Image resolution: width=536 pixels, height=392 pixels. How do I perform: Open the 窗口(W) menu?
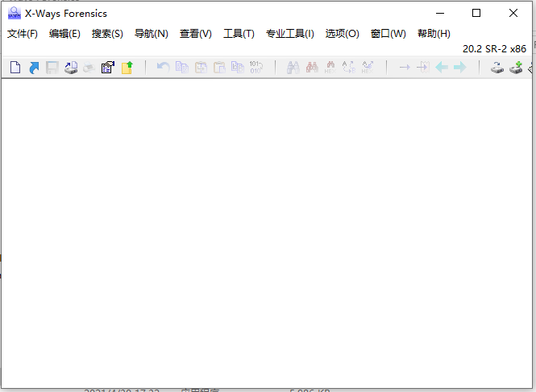coord(388,34)
